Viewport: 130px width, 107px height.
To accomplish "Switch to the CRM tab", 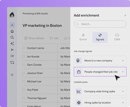I will tap(117, 37).
